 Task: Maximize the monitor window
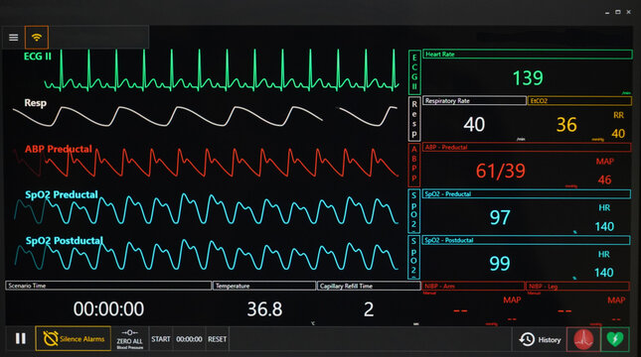click(618, 12)
